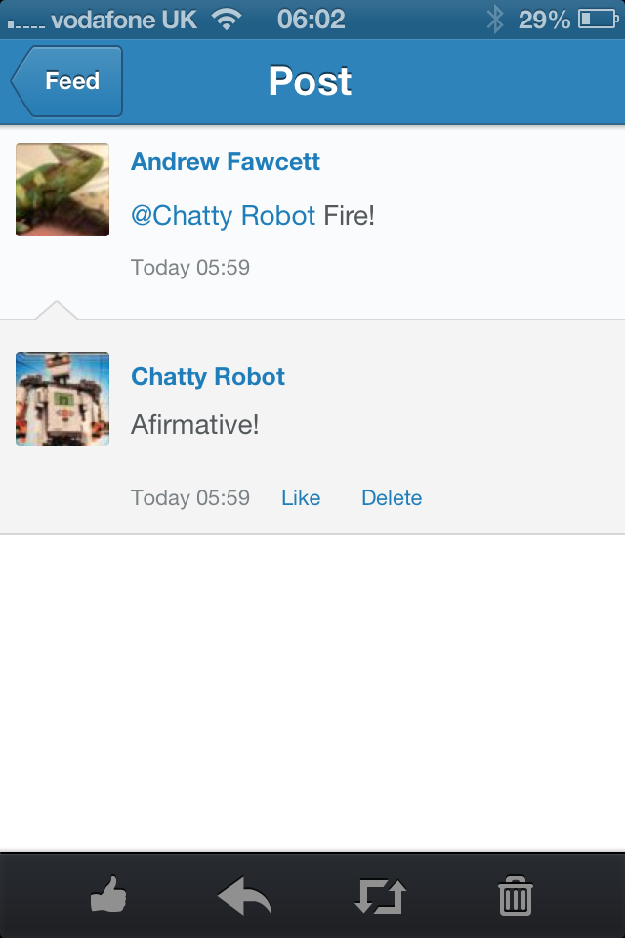Screen dimensions: 625x938
Task: Like the Chatty Robot comment
Action: pyautogui.click(x=301, y=498)
